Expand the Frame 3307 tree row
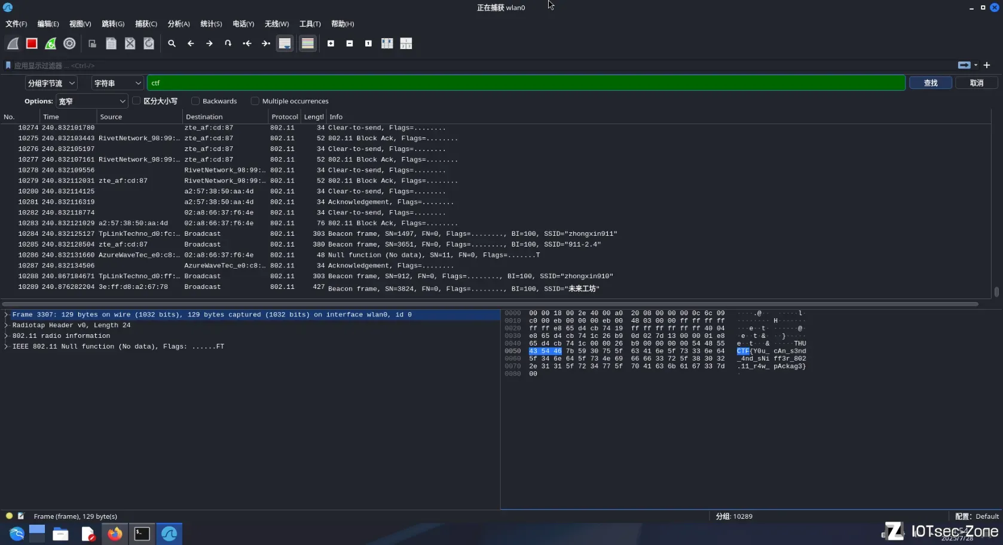 coord(7,315)
